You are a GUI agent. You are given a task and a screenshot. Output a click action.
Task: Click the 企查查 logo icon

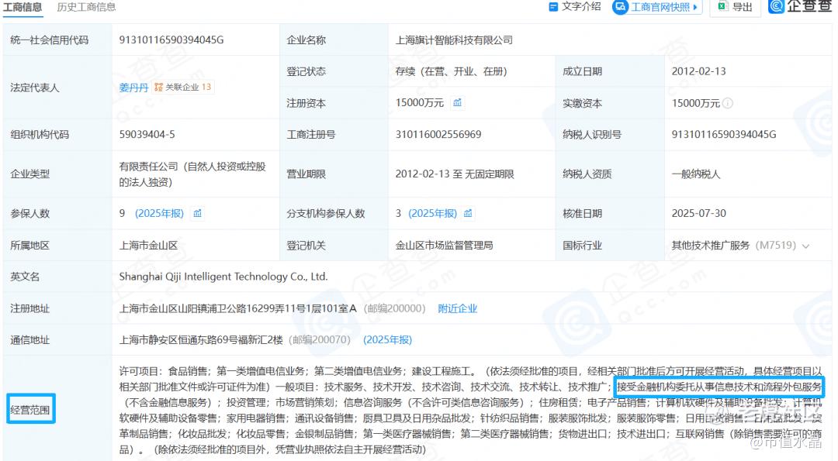(x=777, y=6)
